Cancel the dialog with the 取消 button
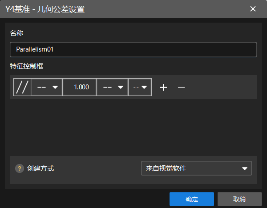 [239, 199]
